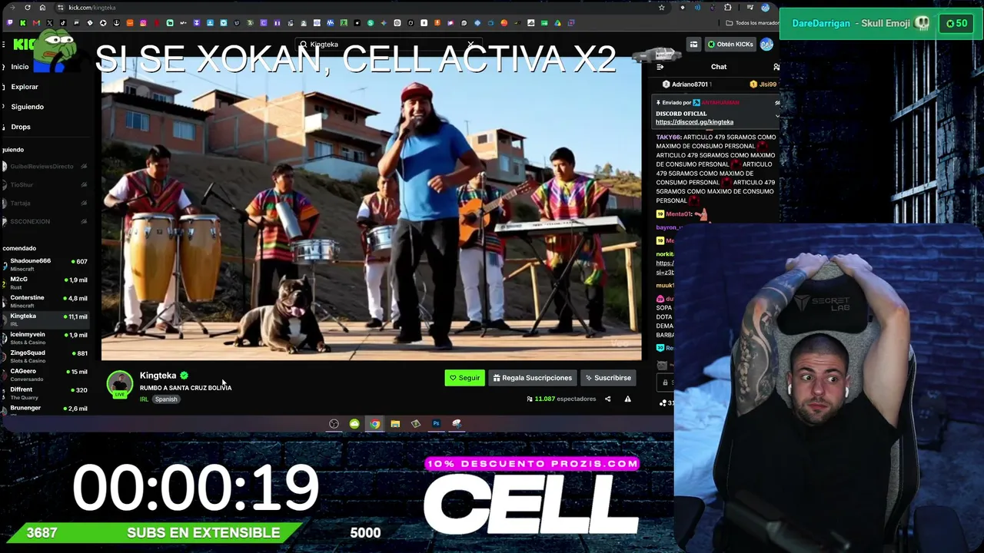
Task: Open ZingoSquad Slots & Casino channel
Action: (x=46, y=356)
